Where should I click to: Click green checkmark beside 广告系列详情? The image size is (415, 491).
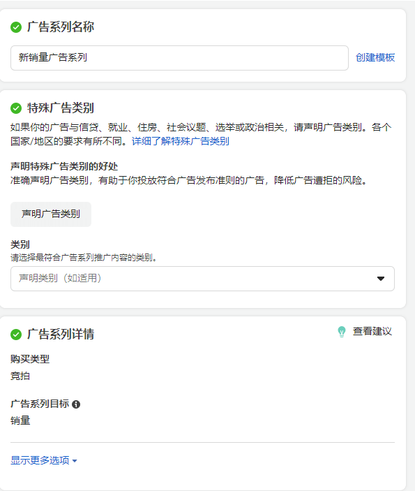[16, 335]
